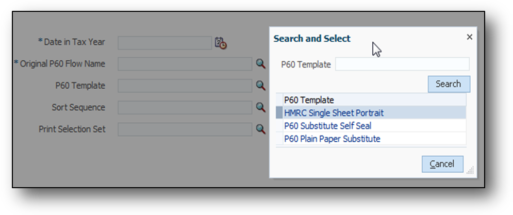
Task: Click the Print Selection Set field
Action: pos(185,129)
